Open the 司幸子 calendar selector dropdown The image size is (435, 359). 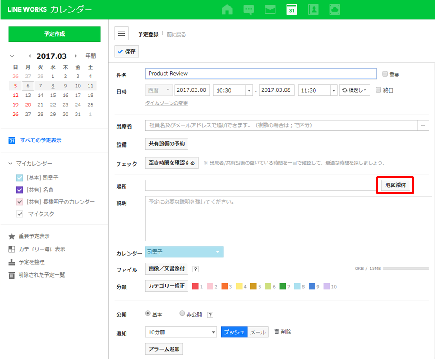pyautogui.click(x=184, y=252)
